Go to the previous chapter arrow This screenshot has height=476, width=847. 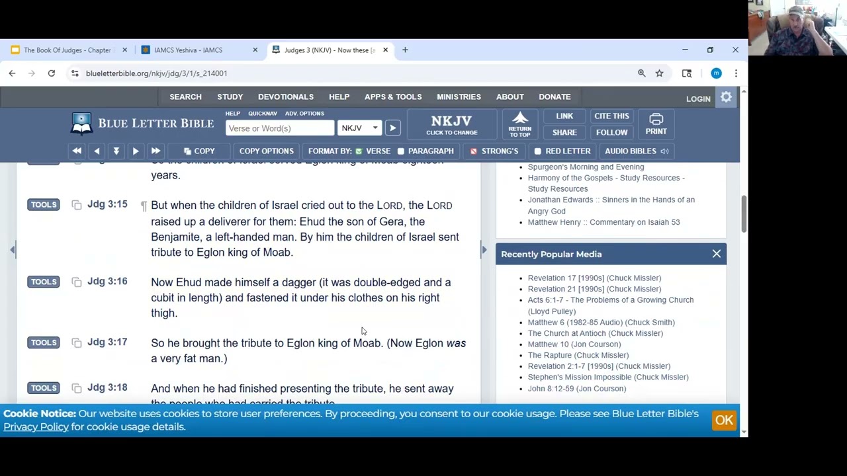(97, 151)
